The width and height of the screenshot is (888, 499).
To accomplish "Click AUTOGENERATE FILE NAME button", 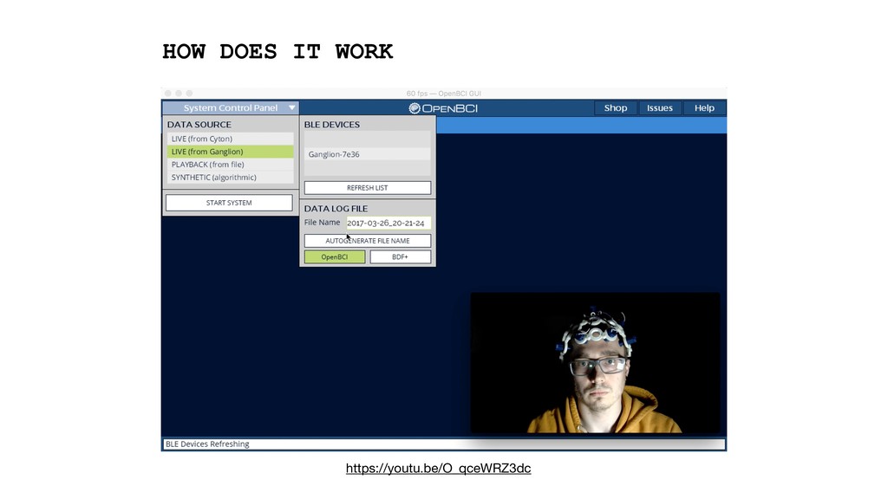I will click(x=367, y=241).
